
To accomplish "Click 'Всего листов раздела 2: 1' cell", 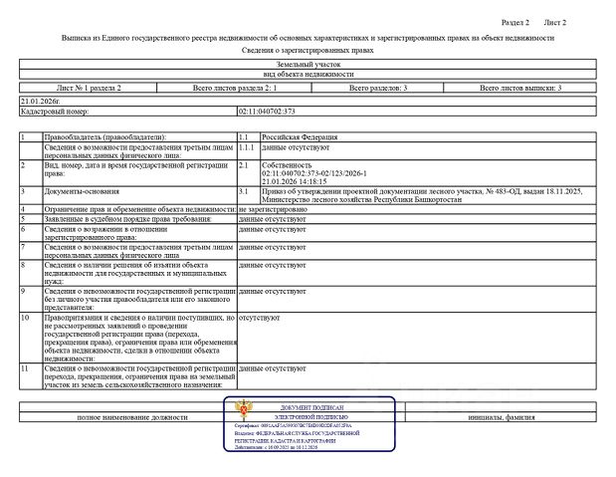I will pos(235,88).
